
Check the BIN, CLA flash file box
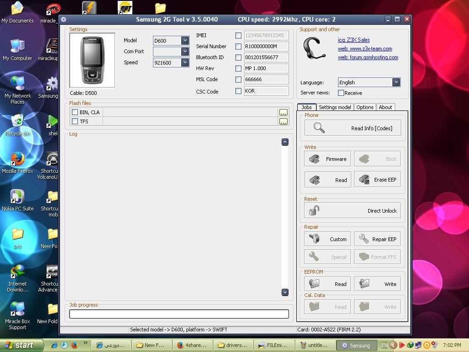coord(75,112)
